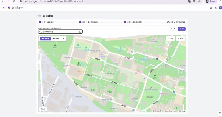Close the map drawing mode toolbar
This screenshot has height=117, width=222.
[63, 39]
